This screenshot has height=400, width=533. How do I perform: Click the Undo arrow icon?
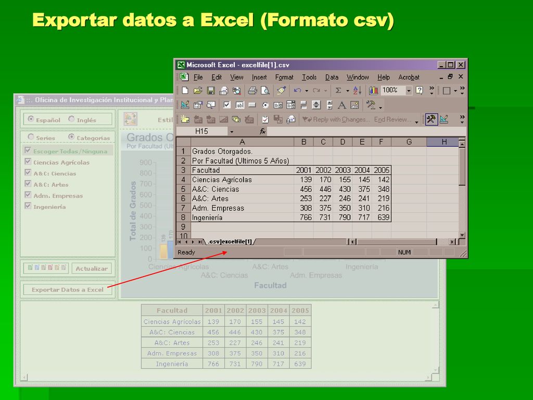pyautogui.click(x=298, y=91)
